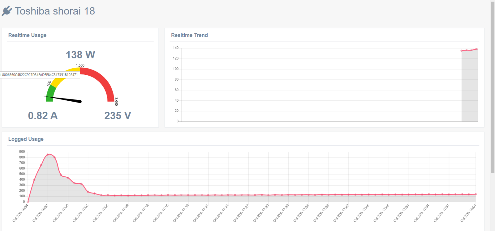The image size is (495, 231).
Task: Click the Oct 27th 16:57 axis label
Action: click(x=41, y=213)
